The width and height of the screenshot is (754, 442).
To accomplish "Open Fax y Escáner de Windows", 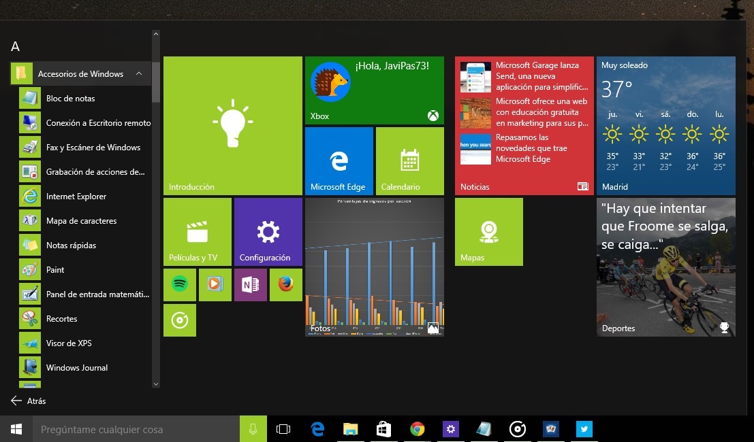I will (x=85, y=148).
